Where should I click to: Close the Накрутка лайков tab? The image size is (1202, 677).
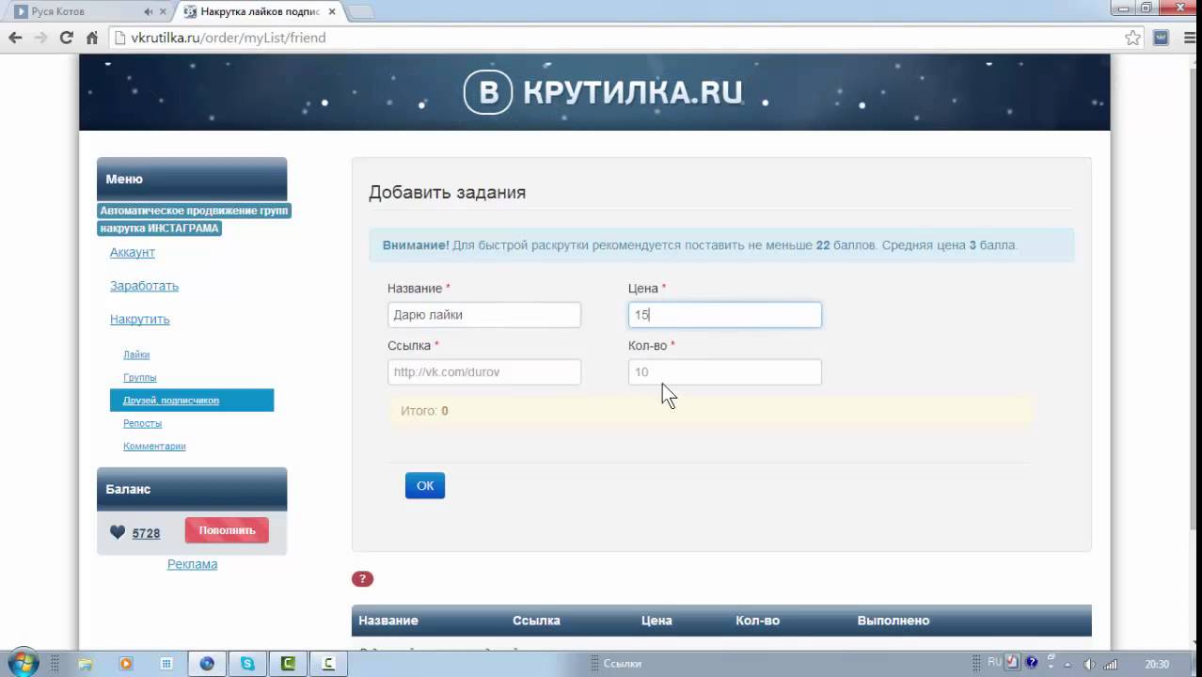(x=332, y=11)
